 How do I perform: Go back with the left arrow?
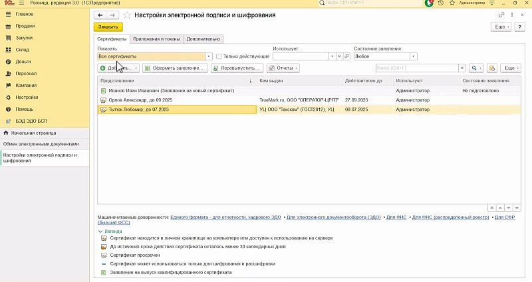coord(100,15)
